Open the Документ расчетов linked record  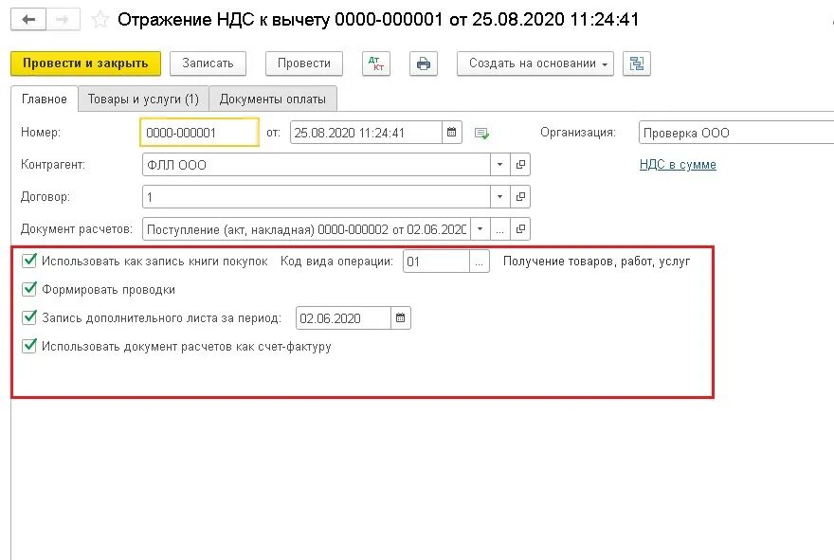(x=520, y=229)
